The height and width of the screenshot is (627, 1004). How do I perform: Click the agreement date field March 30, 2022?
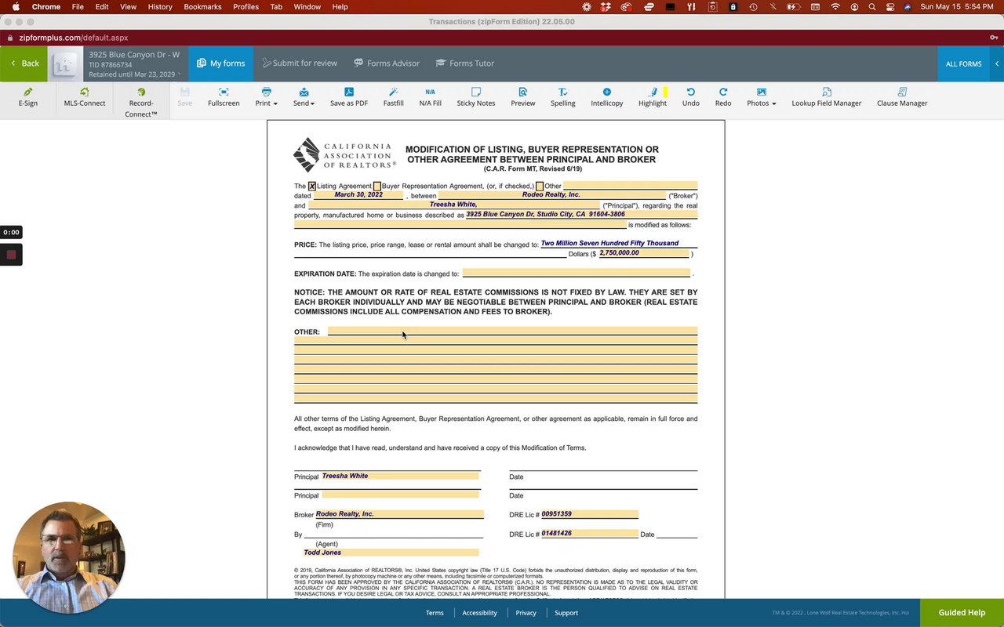[x=358, y=195]
